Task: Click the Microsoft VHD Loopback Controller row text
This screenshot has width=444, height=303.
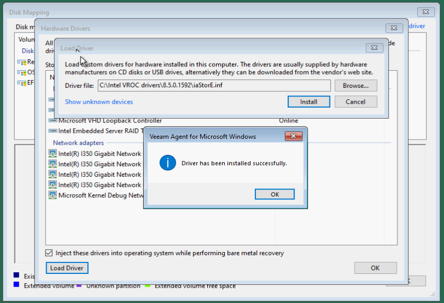Action: coord(110,120)
